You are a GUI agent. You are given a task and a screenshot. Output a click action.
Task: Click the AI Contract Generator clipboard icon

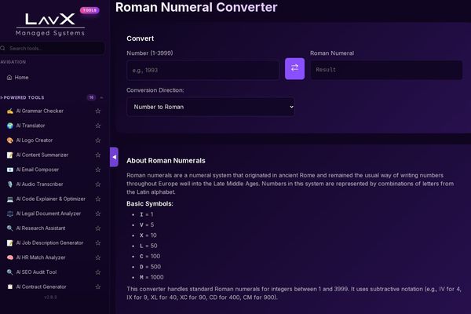[10, 287]
